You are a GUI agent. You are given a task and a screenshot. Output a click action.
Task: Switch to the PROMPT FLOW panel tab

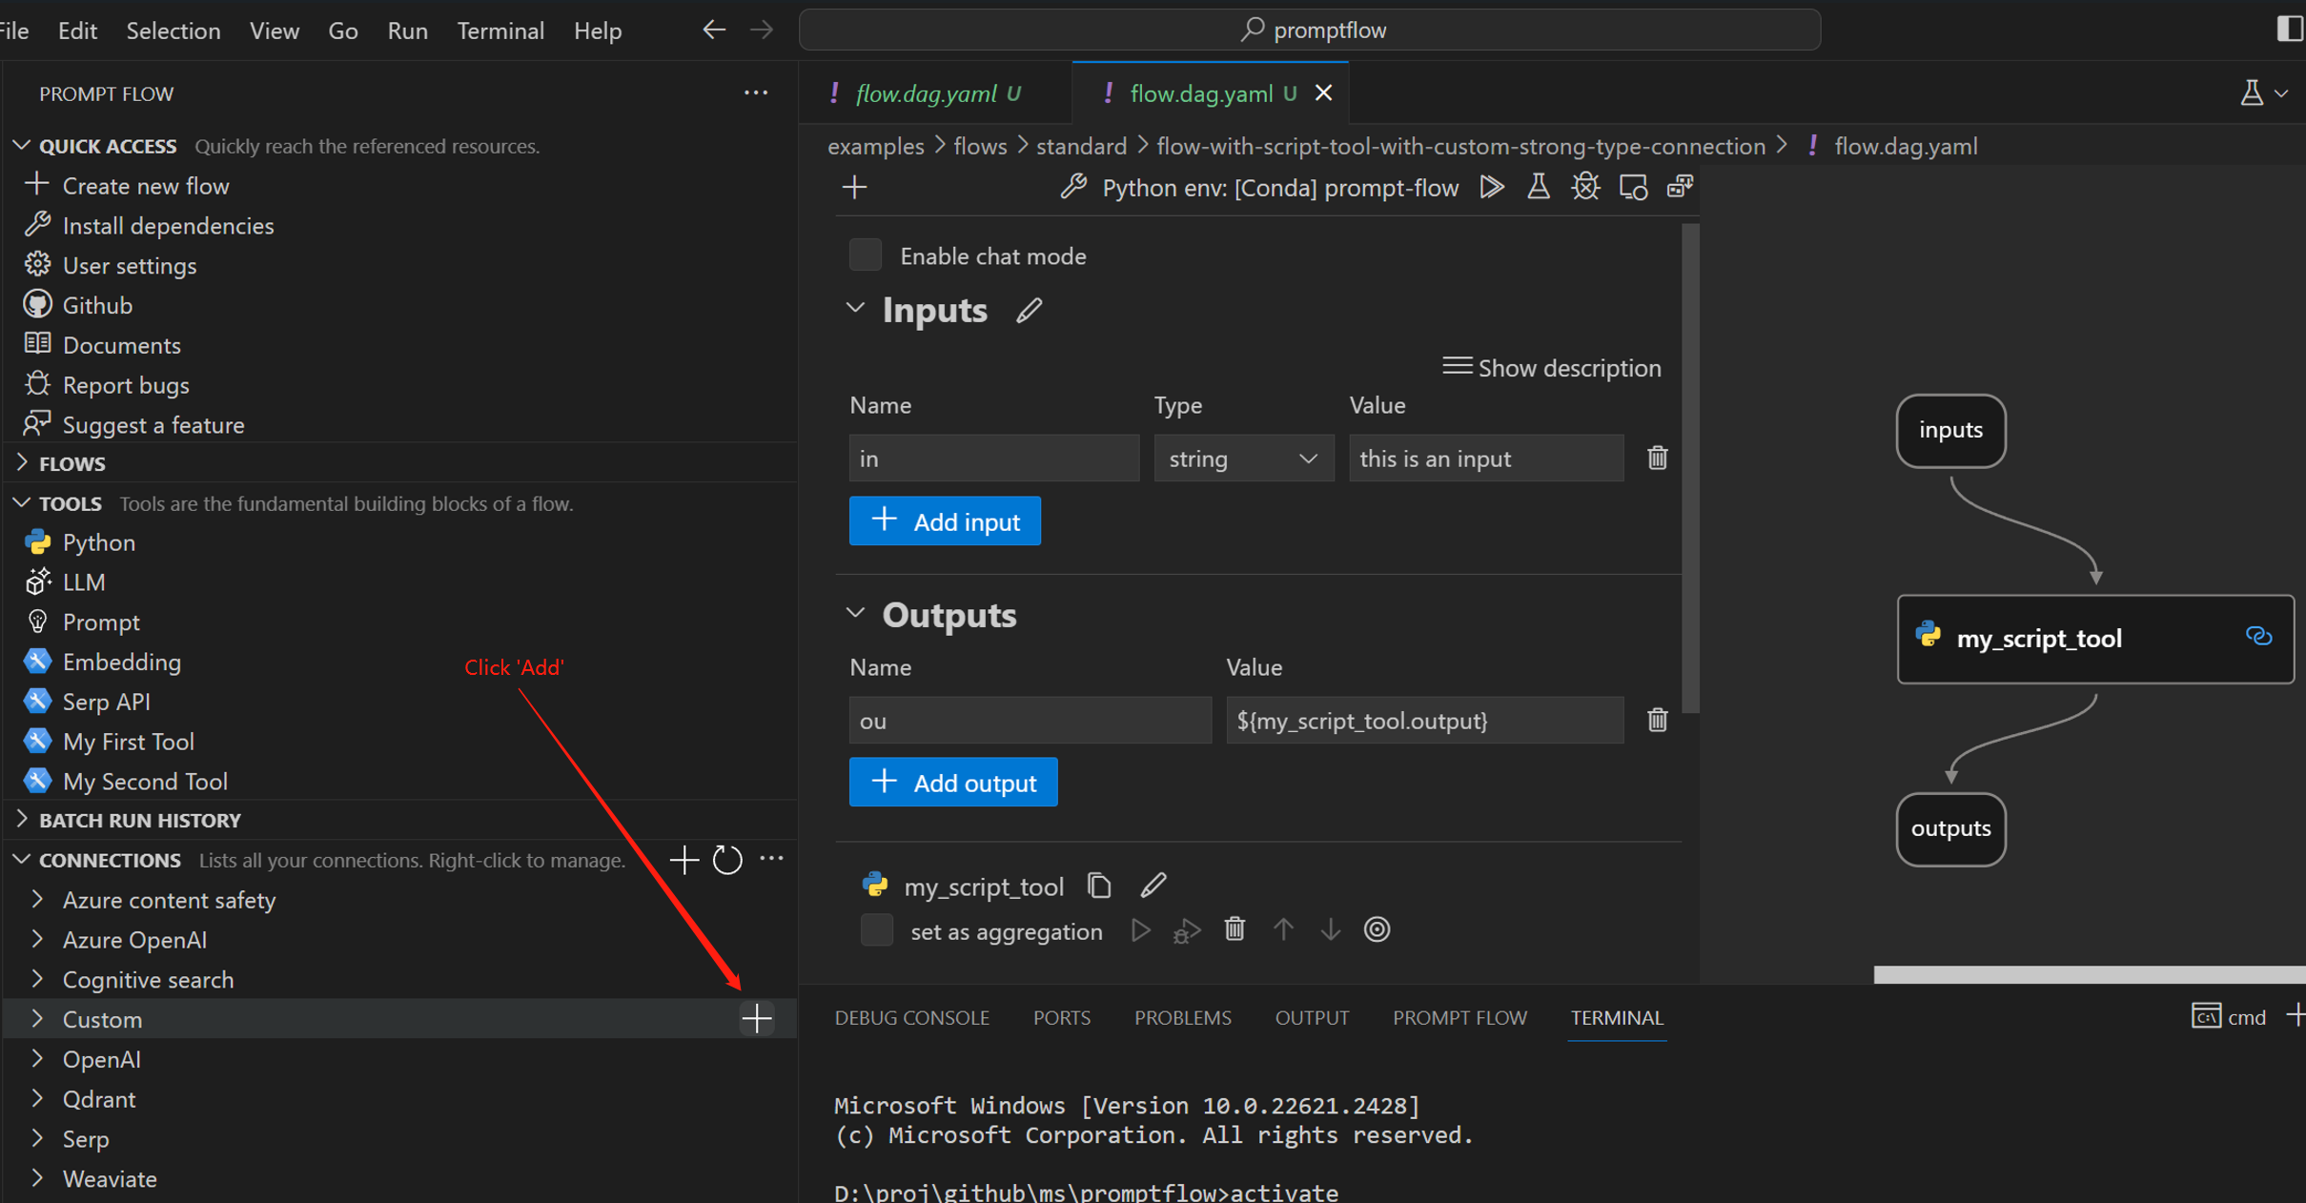click(x=1459, y=1017)
